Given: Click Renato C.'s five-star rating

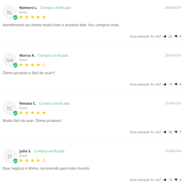Looking at the screenshot, I should (x=33, y=113).
